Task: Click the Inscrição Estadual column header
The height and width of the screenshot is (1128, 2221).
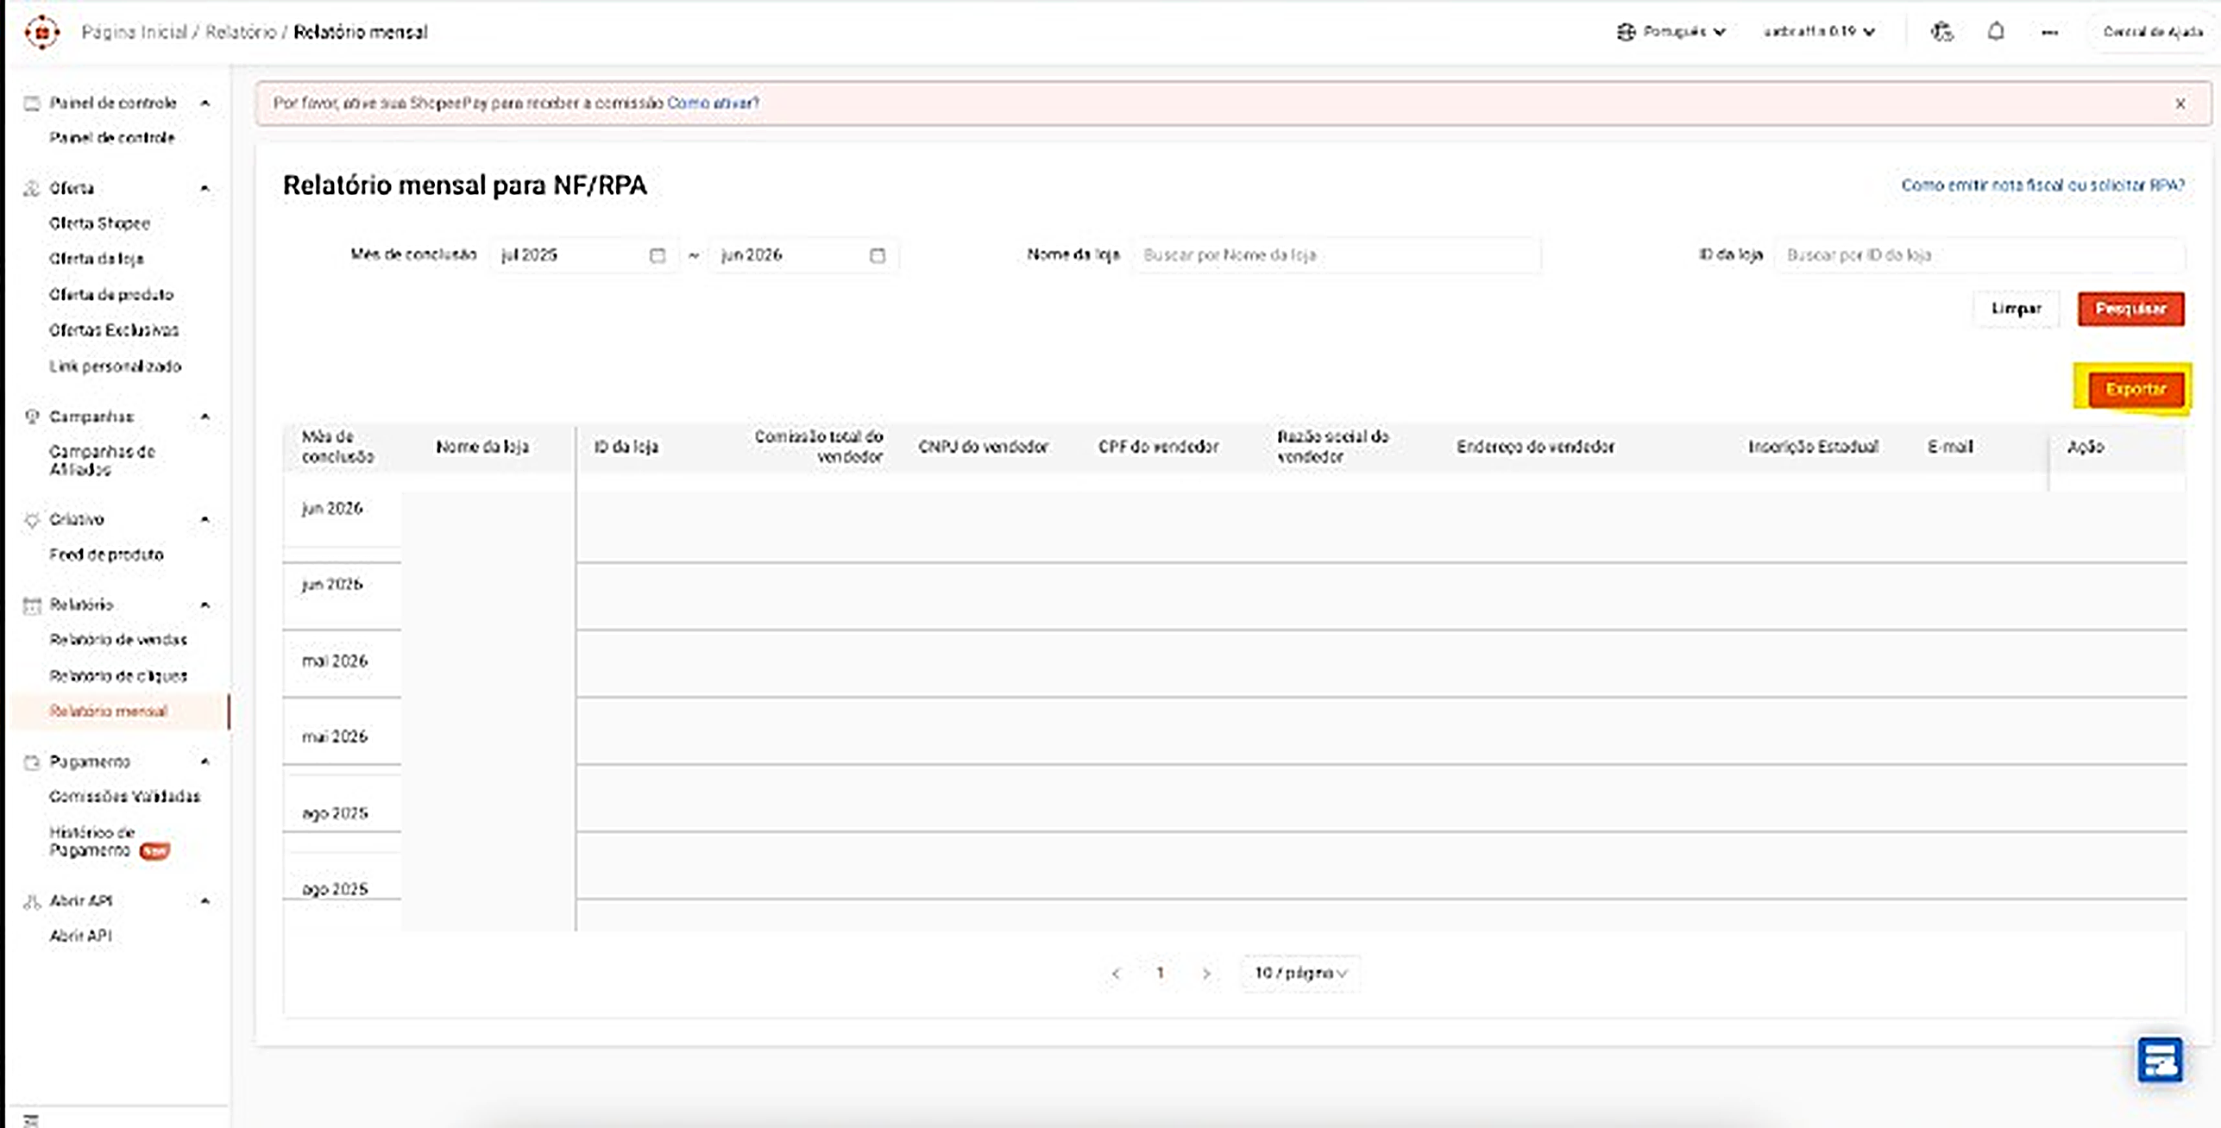Action: tap(1813, 447)
